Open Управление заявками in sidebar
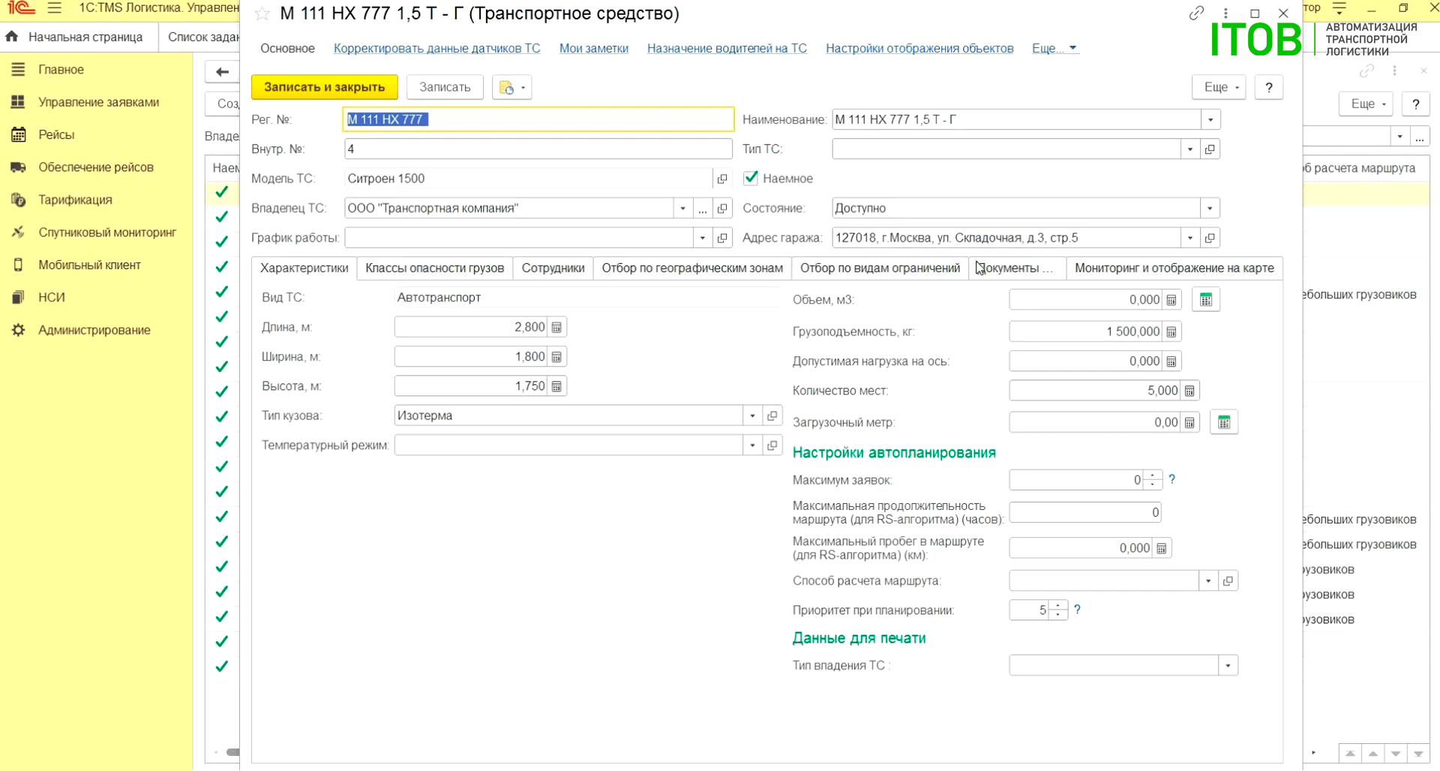This screenshot has width=1440, height=771. pyautogui.click(x=99, y=102)
